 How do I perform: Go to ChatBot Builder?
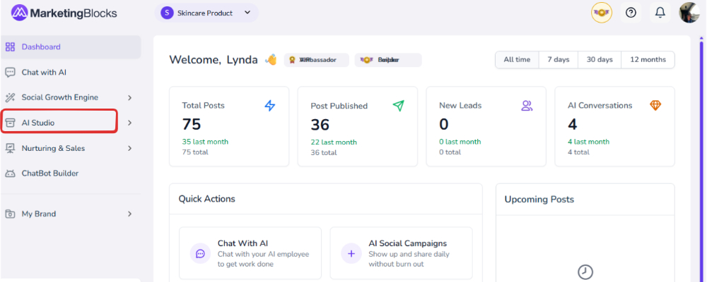click(x=49, y=173)
